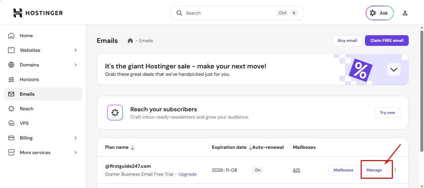Viewport: 424px width, 188px height.
Task: Click the Reach subscribers card icon
Action: [115, 113]
